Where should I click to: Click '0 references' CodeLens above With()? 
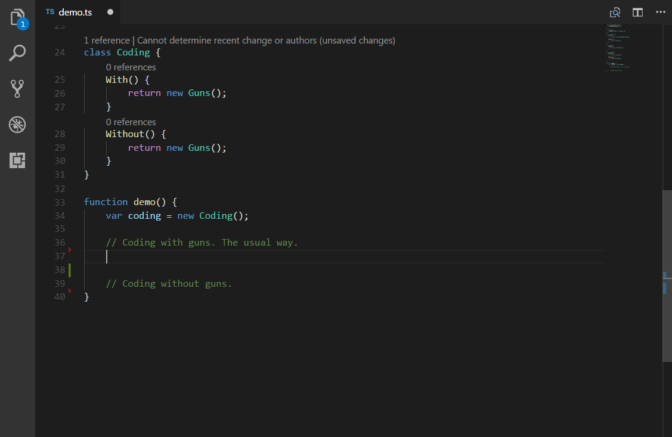[x=131, y=67]
